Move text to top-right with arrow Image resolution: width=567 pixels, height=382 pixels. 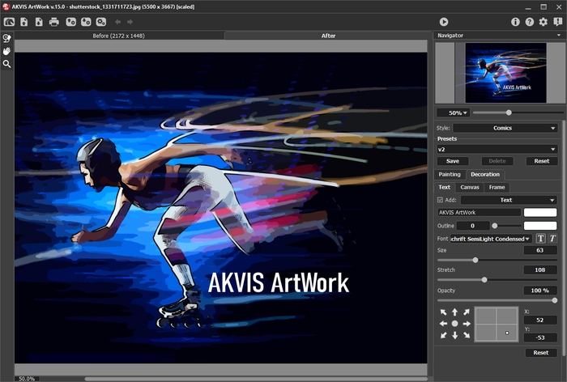467,312
